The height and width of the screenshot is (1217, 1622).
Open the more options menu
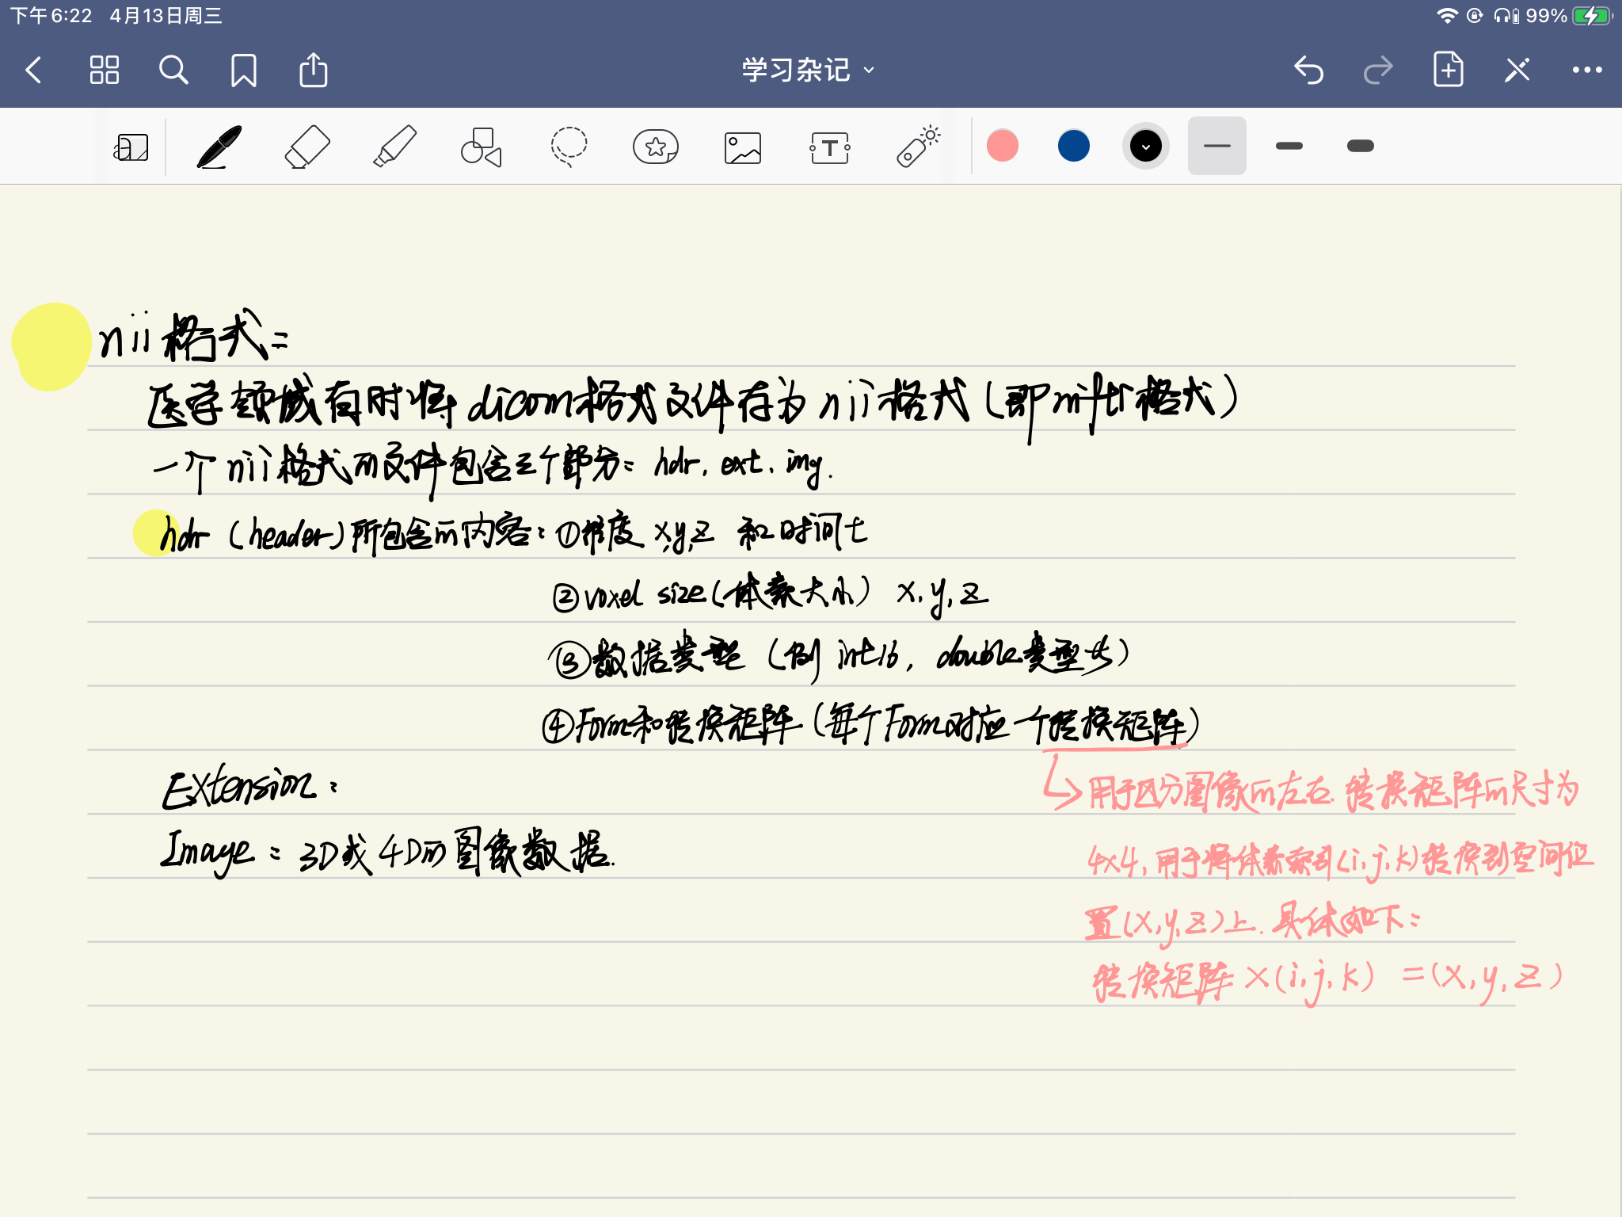pyautogui.click(x=1584, y=70)
